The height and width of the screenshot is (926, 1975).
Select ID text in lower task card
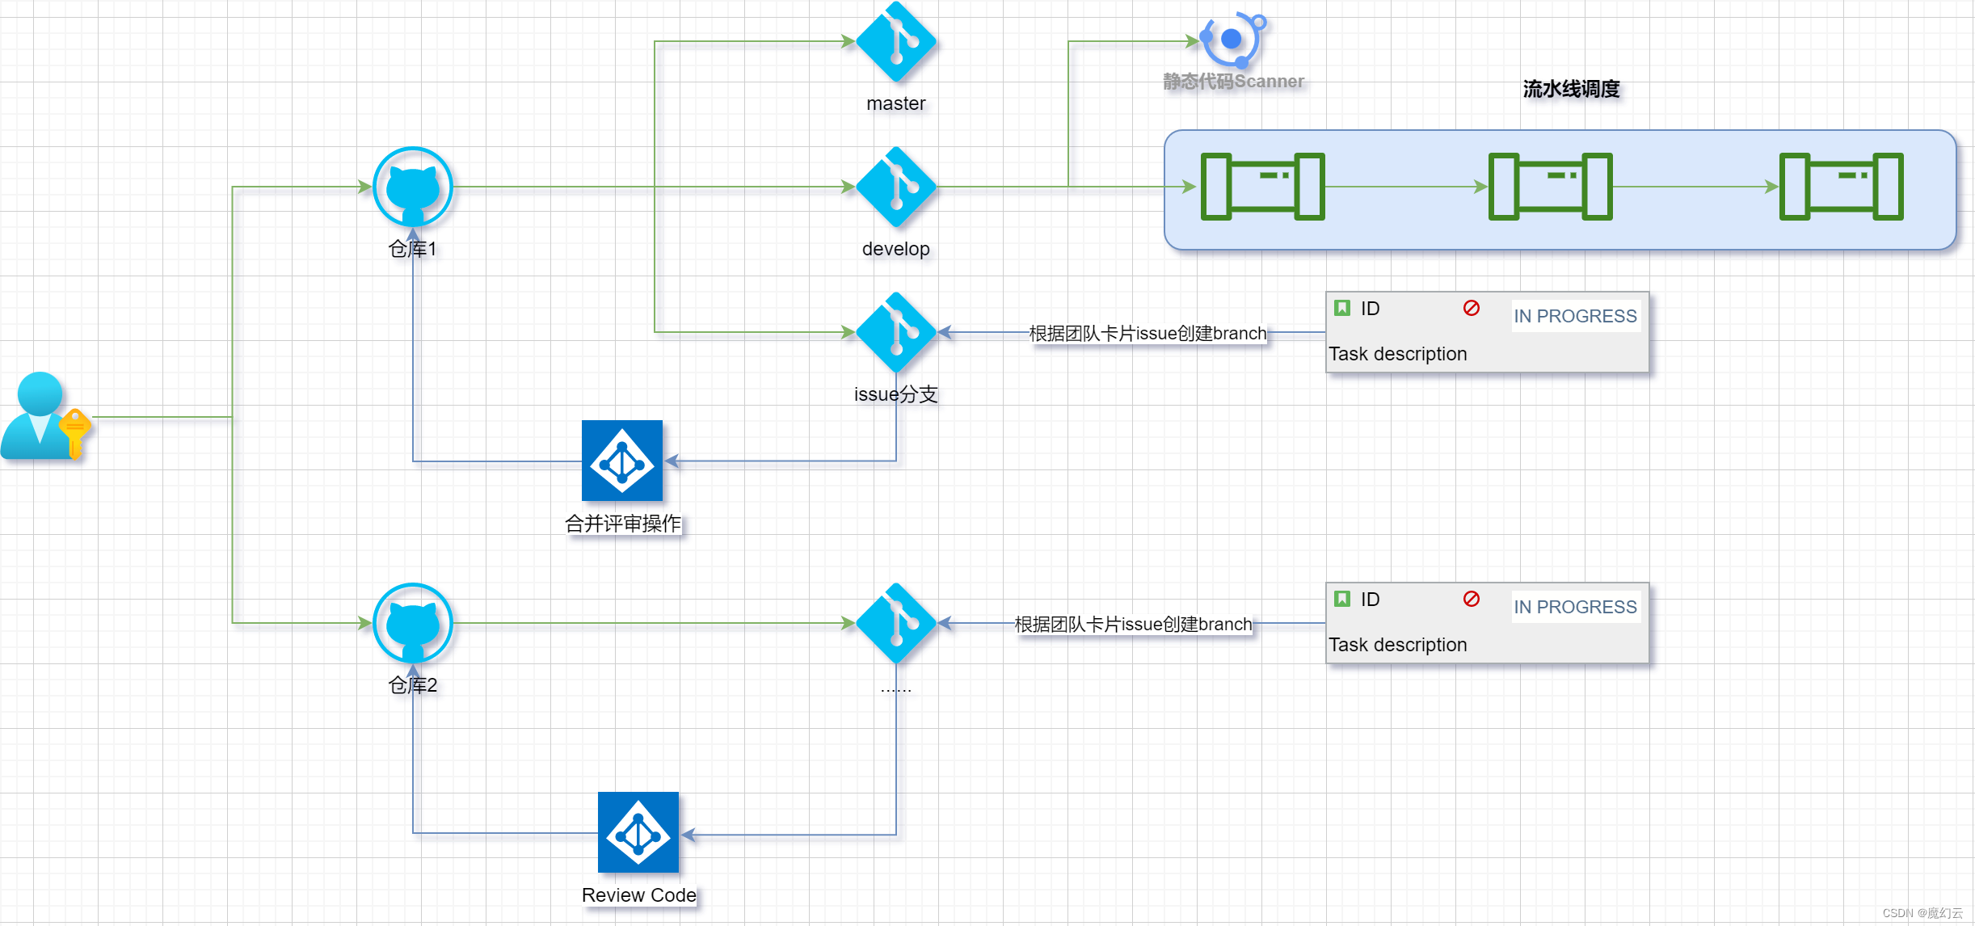(1371, 600)
